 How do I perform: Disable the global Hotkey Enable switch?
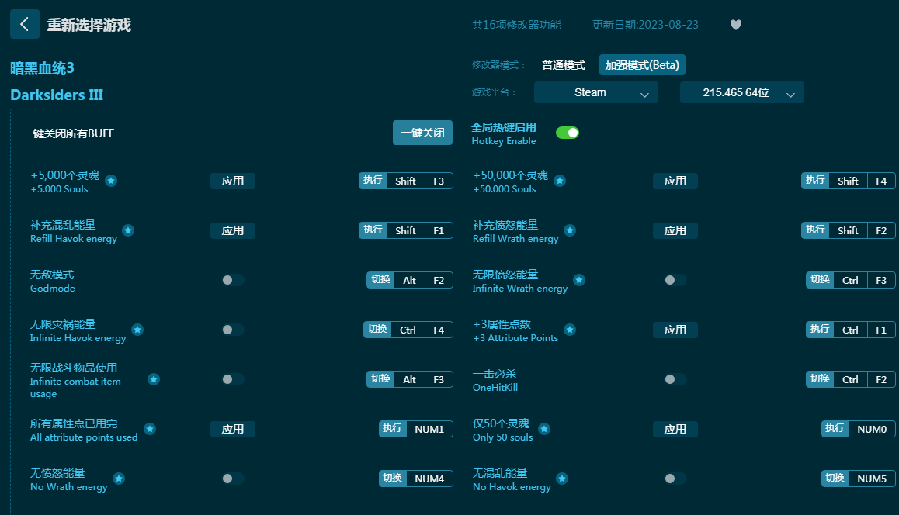point(568,133)
